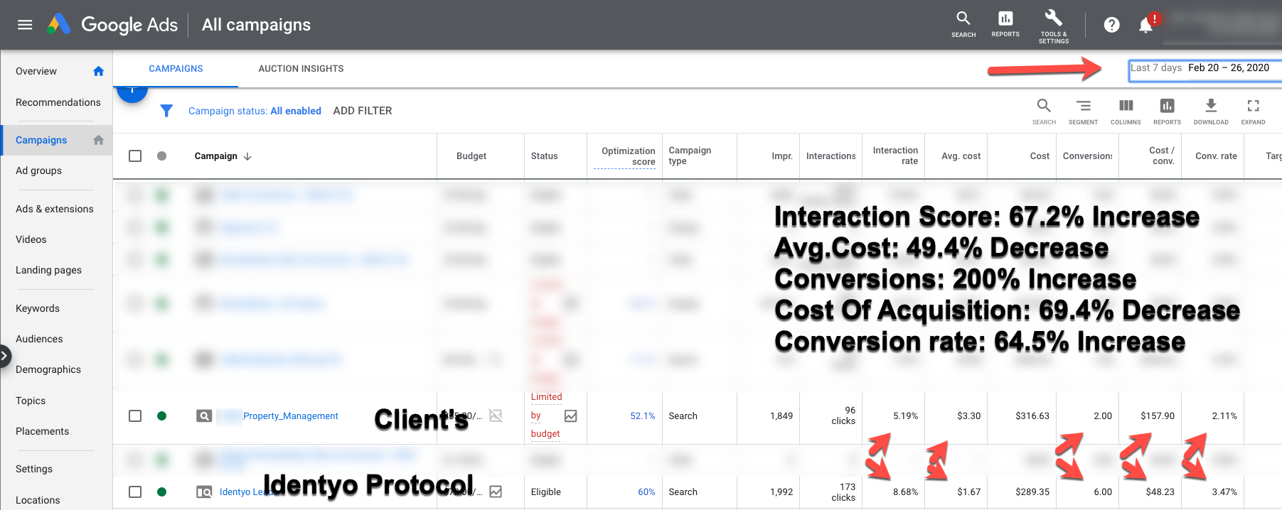Go to Ad groups page

pos(38,170)
